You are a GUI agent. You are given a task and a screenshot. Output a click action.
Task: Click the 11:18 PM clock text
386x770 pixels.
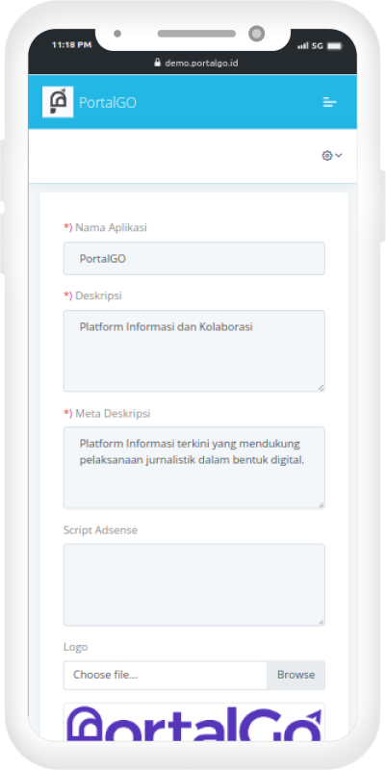[71, 44]
